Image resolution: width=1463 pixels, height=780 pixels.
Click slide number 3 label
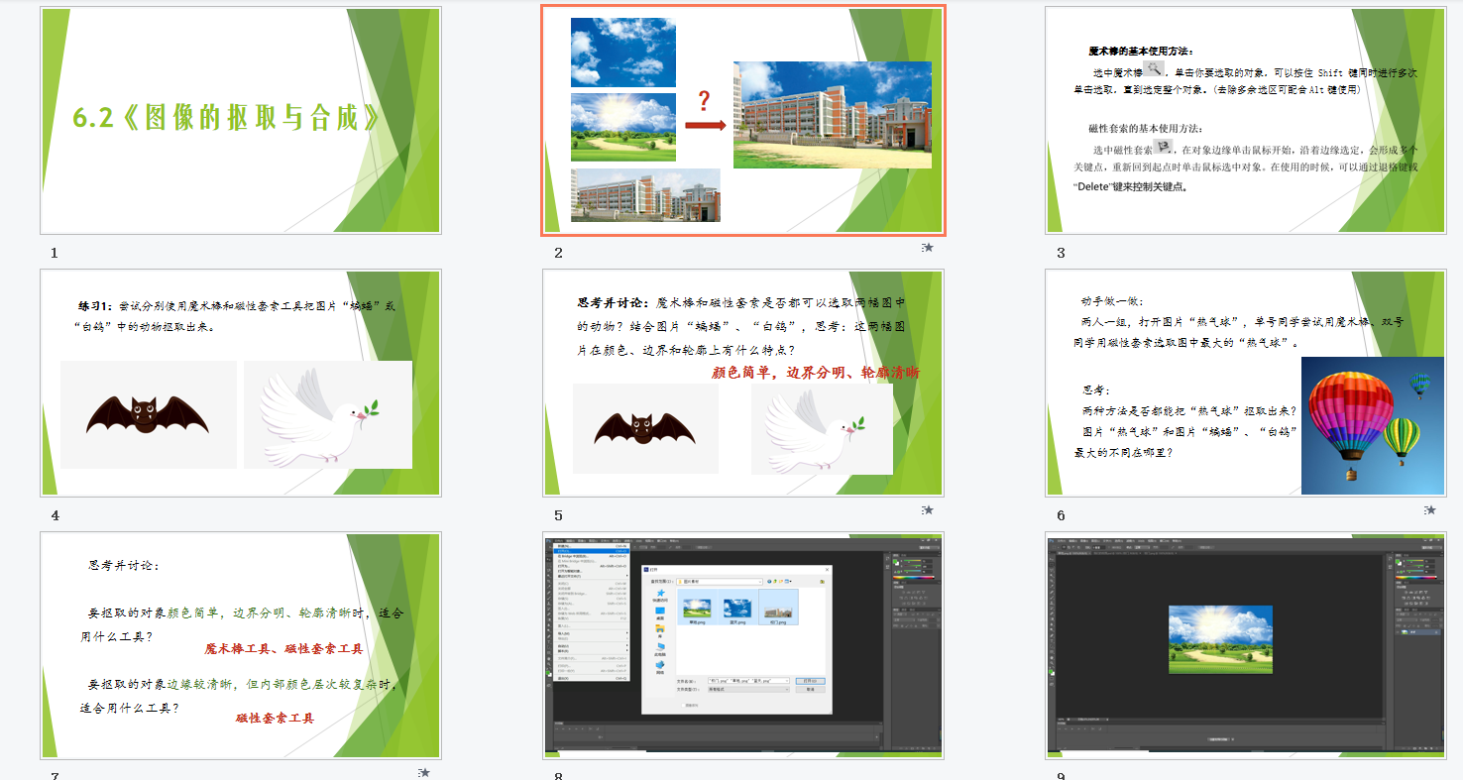pos(1061,254)
